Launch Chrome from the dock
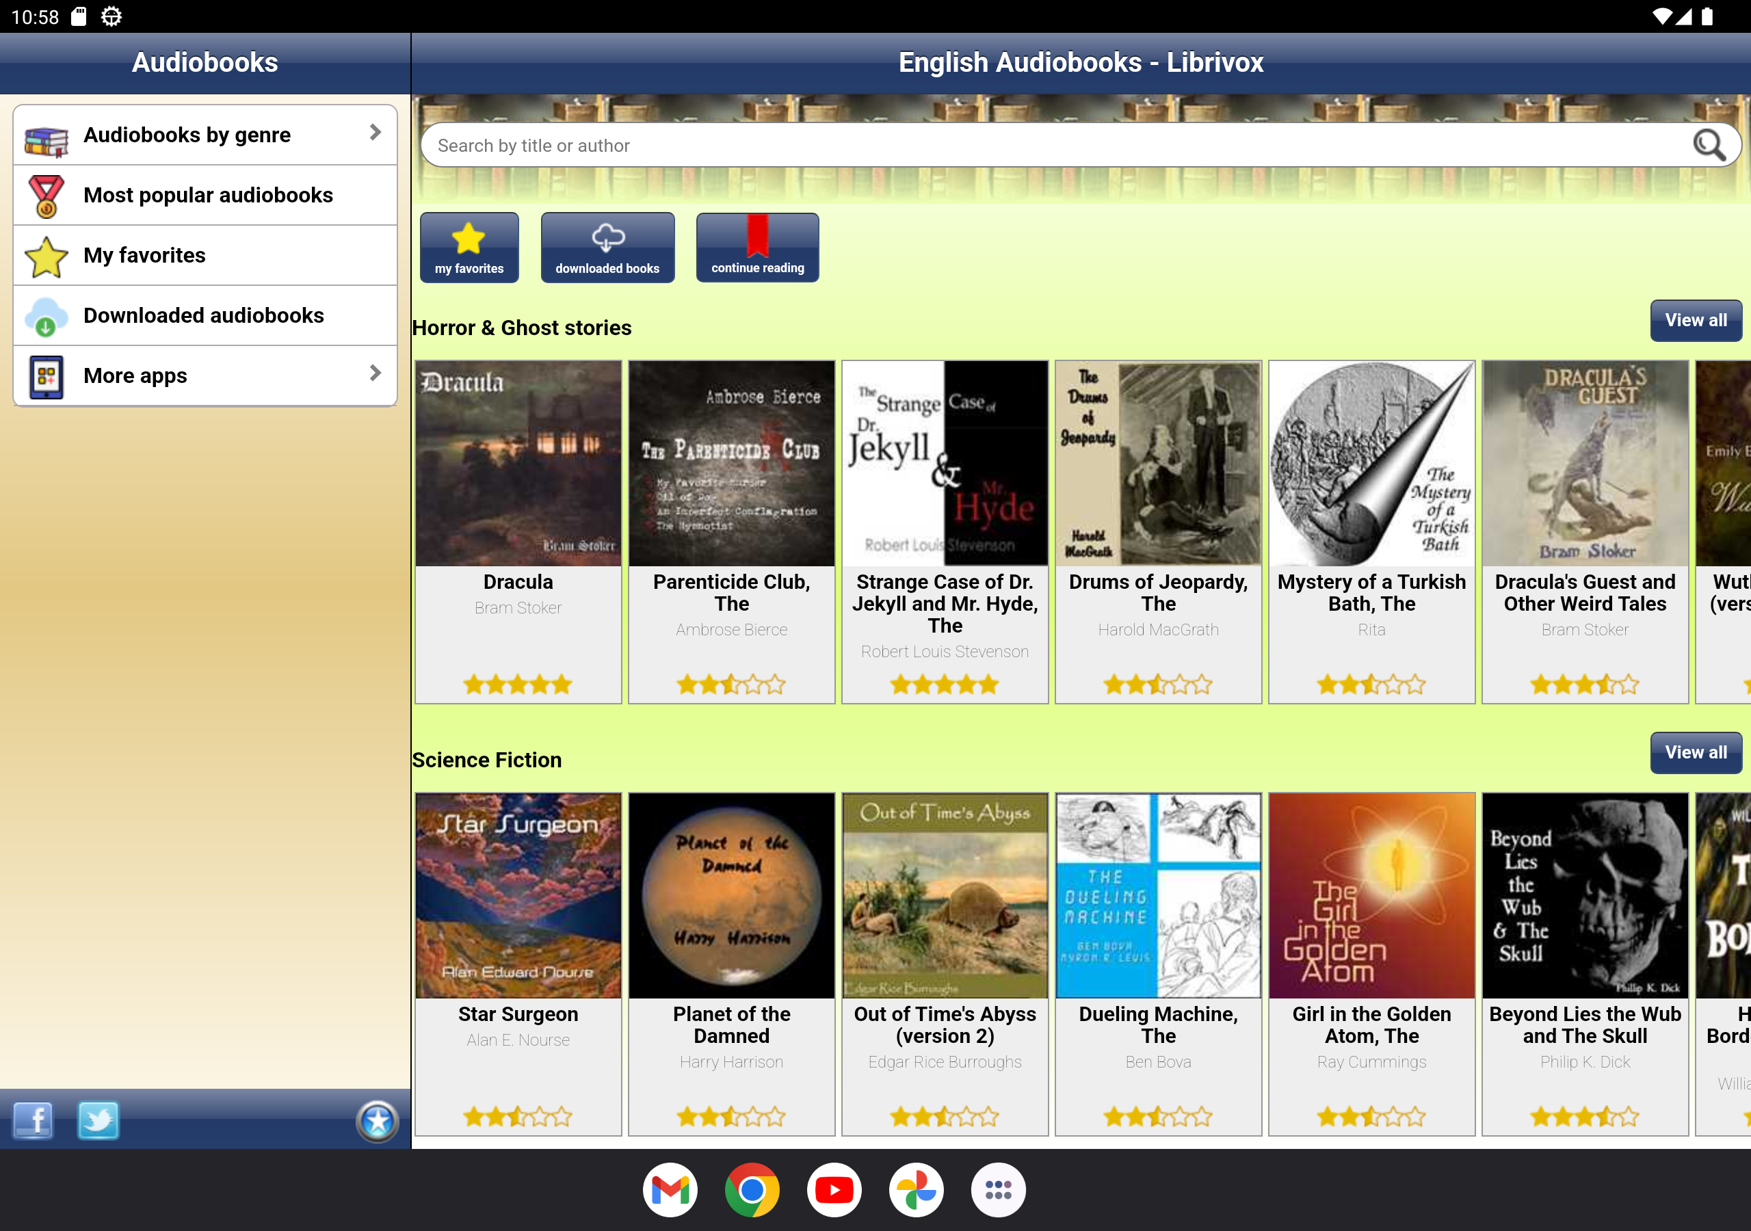This screenshot has height=1231, width=1751. coord(752,1189)
